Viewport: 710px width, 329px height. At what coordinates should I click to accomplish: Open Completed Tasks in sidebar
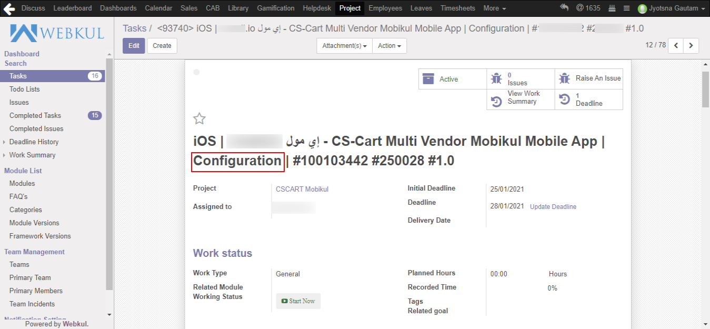pyautogui.click(x=35, y=115)
